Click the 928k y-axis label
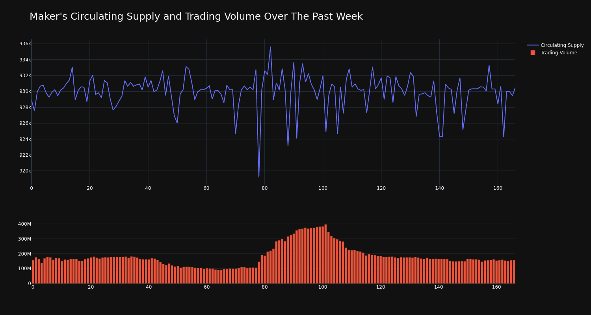591x315 pixels. click(25, 107)
